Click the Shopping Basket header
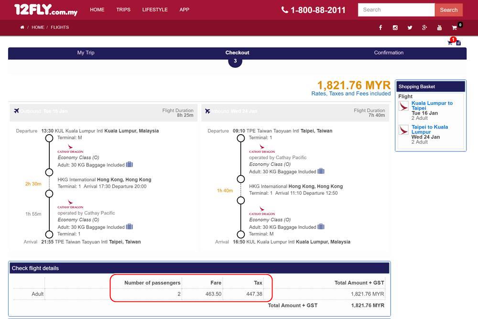Viewport: 478px width, 319px height. click(x=431, y=86)
